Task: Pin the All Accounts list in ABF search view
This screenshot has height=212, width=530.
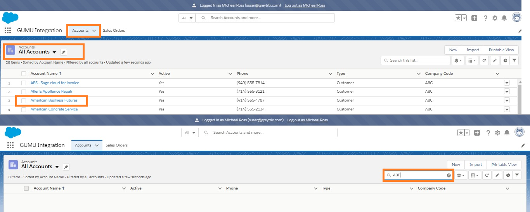Action: coord(66,167)
